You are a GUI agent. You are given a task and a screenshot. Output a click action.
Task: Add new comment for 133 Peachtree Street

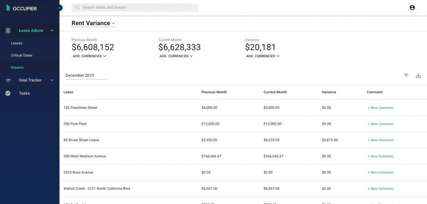[x=381, y=108]
